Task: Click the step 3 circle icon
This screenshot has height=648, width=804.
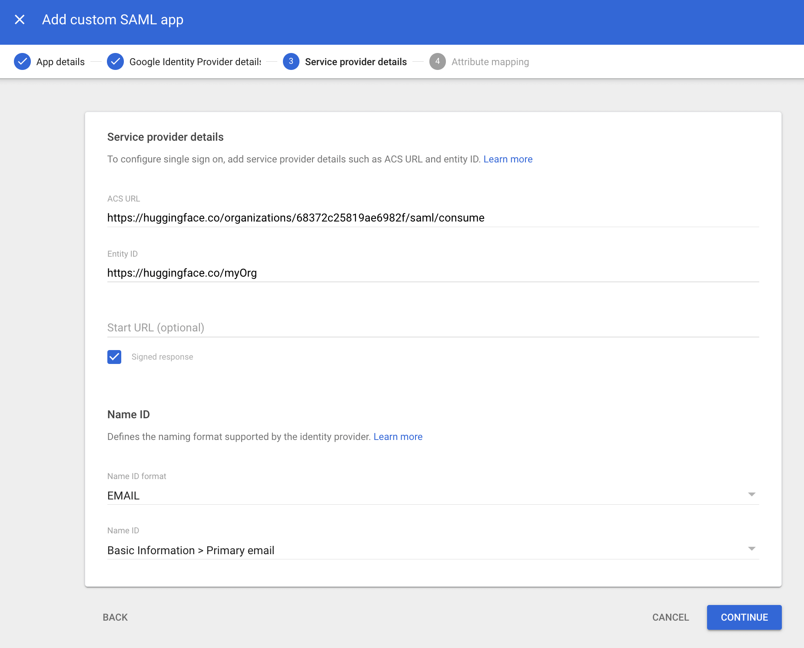Action: pos(291,62)
